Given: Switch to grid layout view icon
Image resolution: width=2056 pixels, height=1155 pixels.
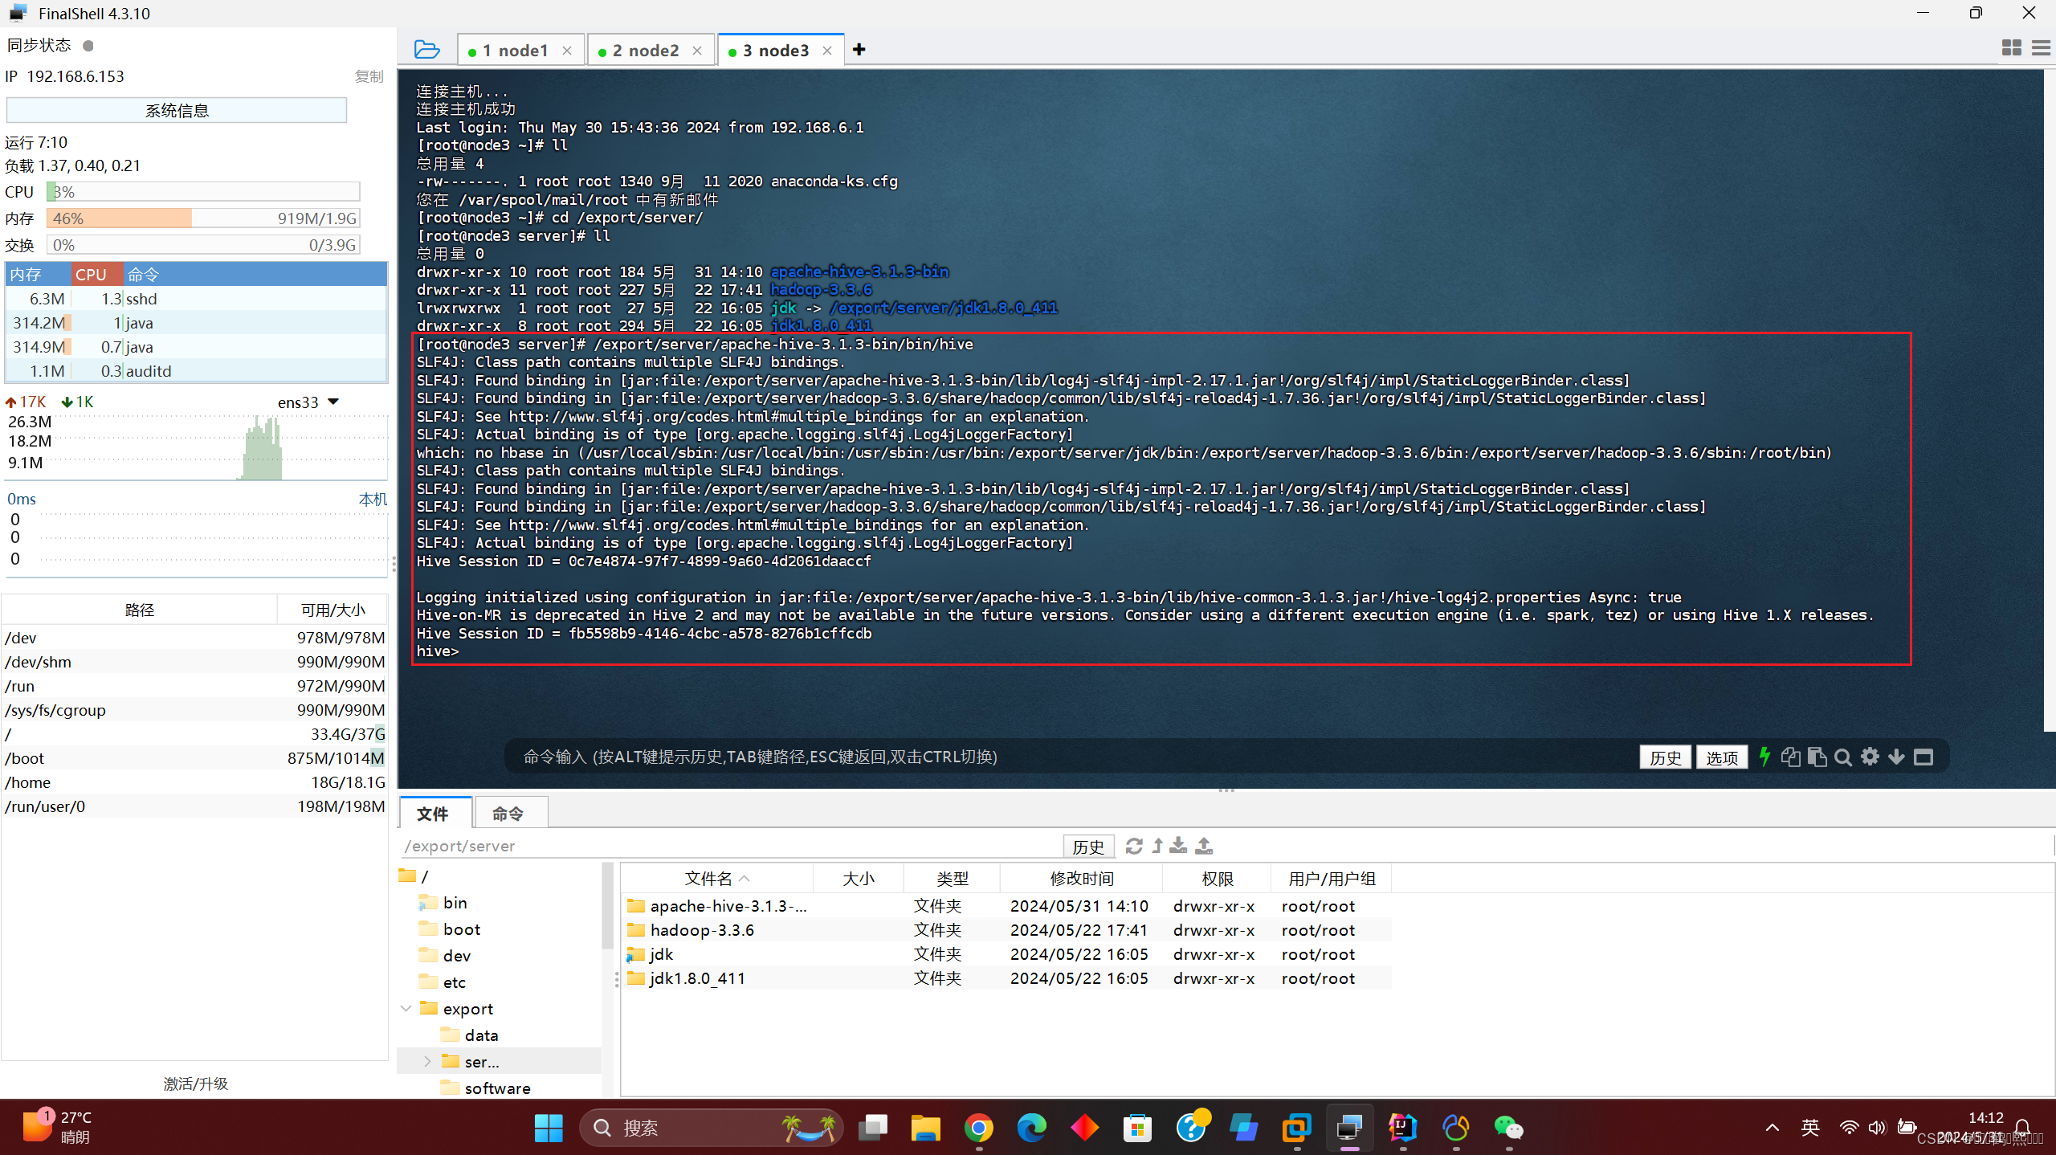Looking at the screenshot, I should tap(2011, 48).
